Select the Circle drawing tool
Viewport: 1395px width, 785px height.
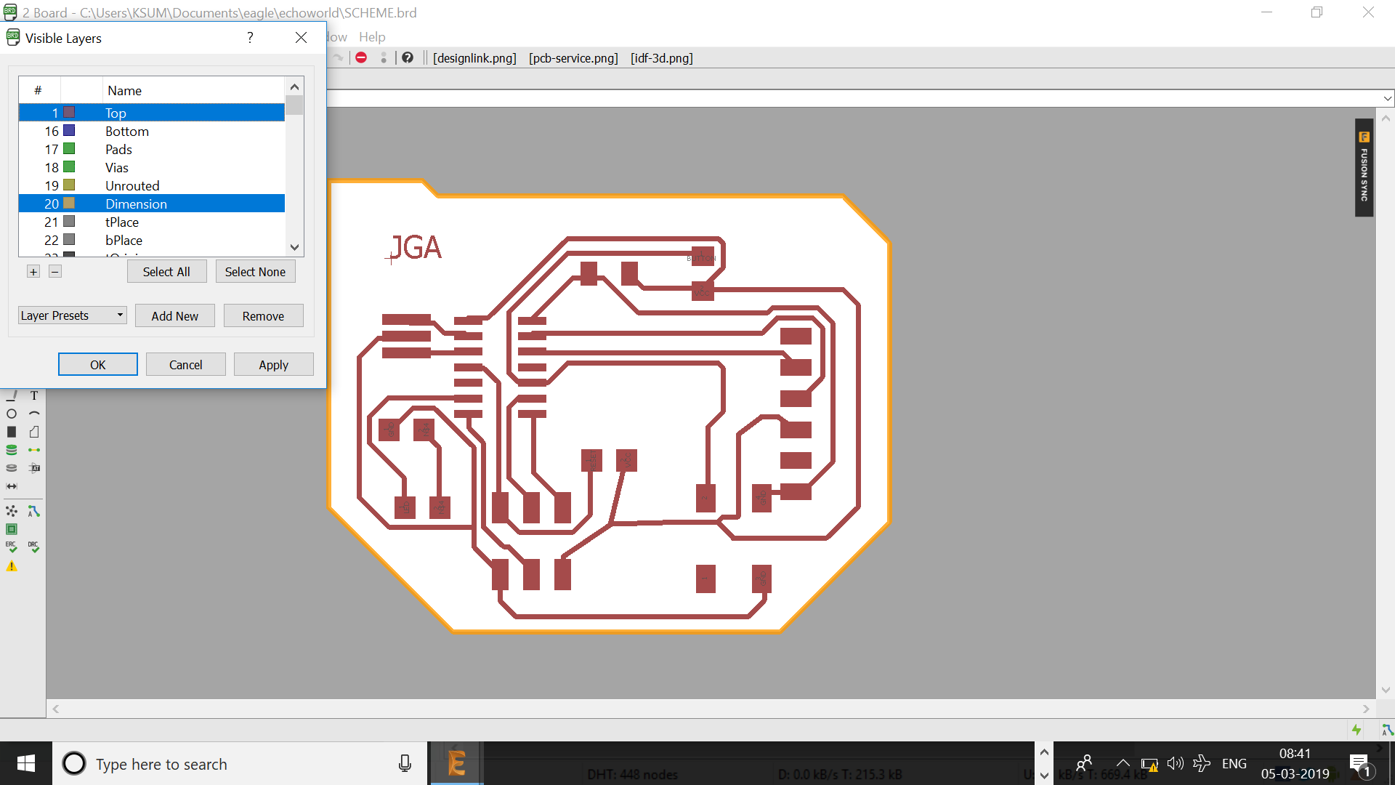(x=12, y=414)
